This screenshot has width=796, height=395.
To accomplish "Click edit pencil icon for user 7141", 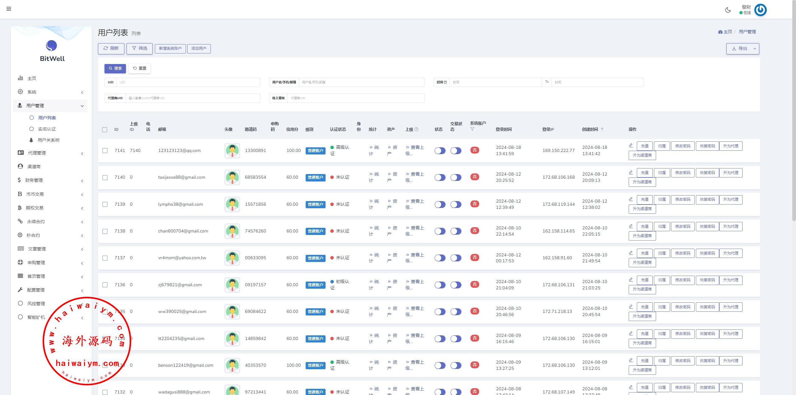I will pyautogui.click(x=631, y=145).
